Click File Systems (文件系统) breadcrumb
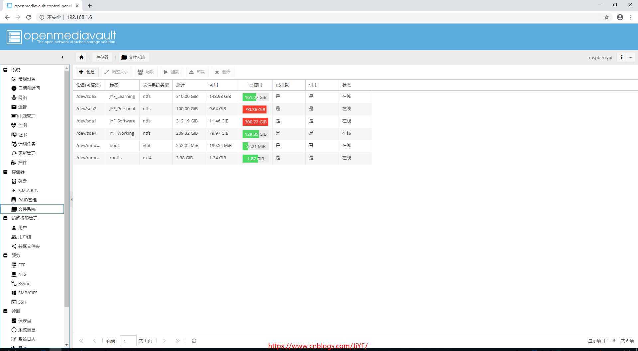The image size is (638, 351). click(133, 57)
